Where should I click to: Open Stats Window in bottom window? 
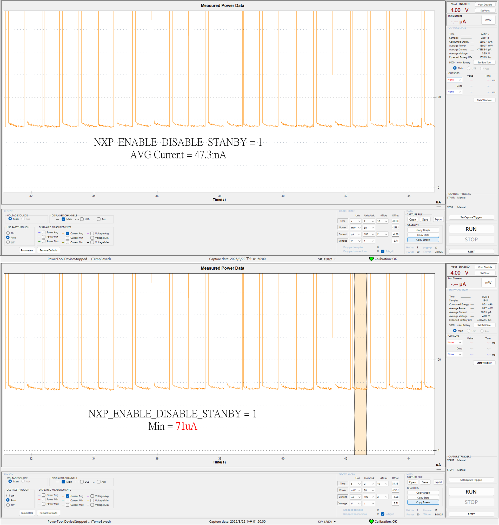484,363
